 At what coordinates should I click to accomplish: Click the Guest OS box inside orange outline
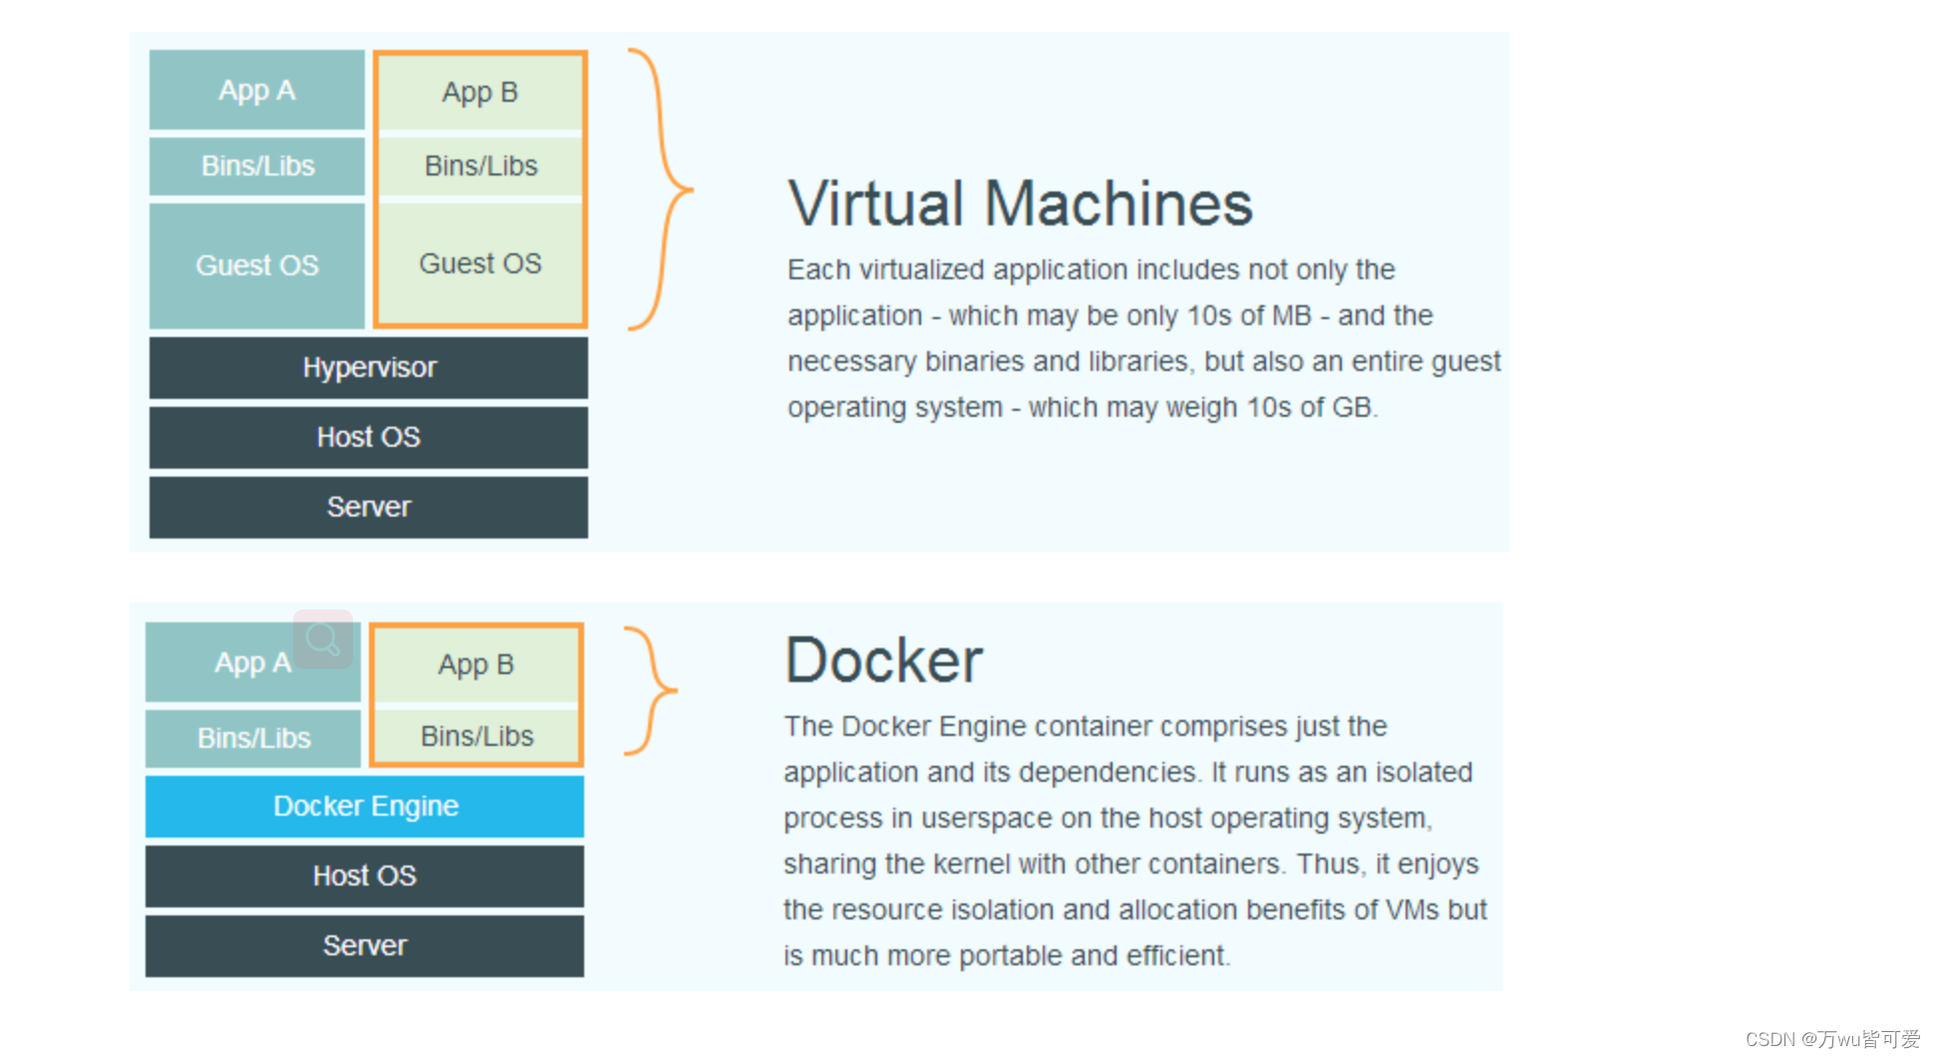[x=481, y=264]
